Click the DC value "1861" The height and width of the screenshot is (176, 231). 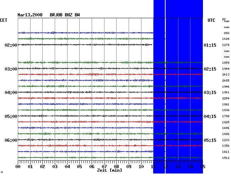point(226,104)
